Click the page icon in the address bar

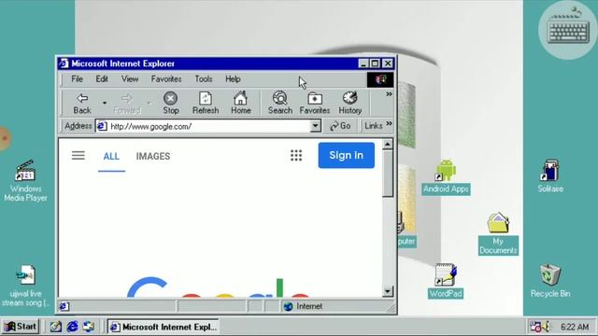(x=102, y=126)
